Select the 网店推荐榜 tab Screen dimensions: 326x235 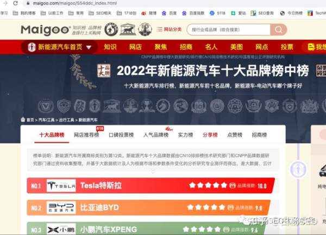[86, 135]
